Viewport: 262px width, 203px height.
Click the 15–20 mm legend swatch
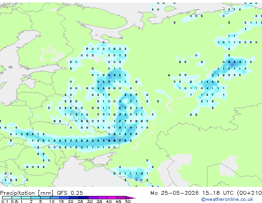click(64, 198)
